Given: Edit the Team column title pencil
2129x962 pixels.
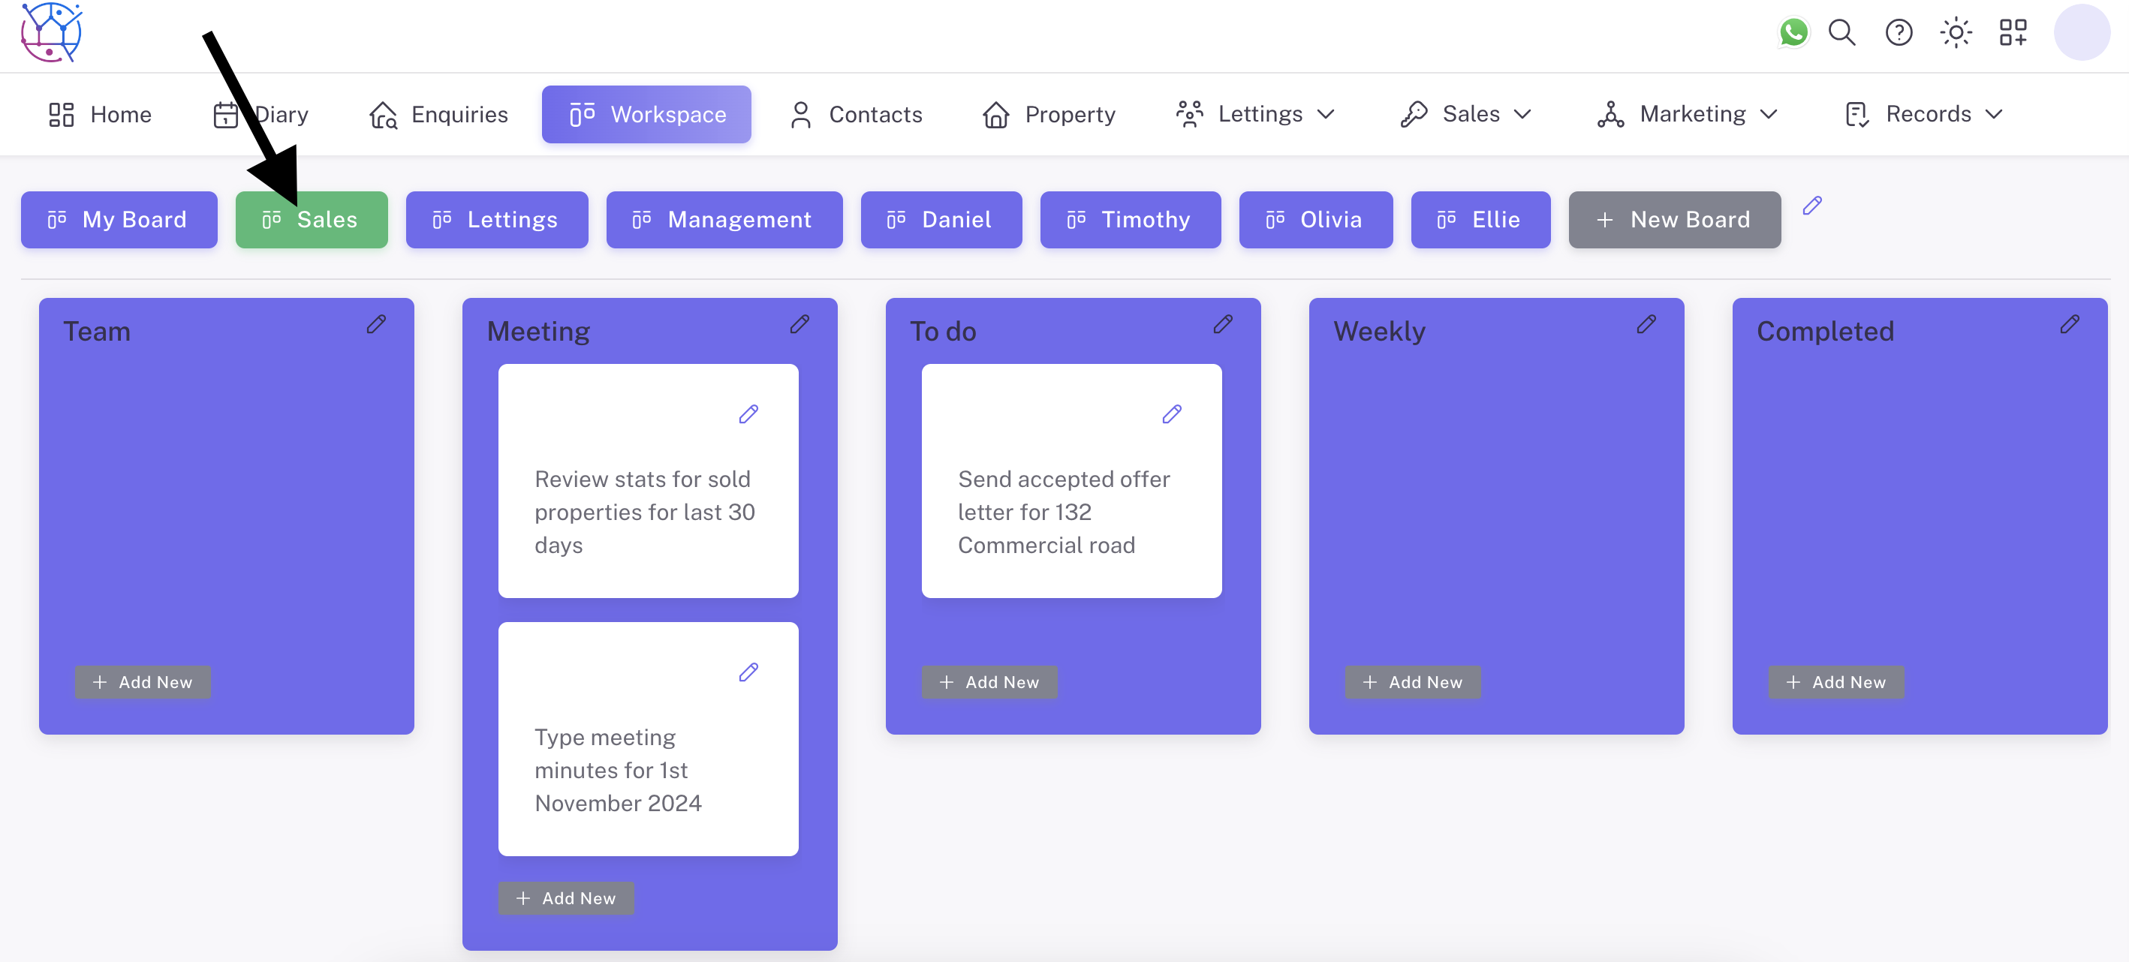Looking at the screenshot, I should 376,324.
